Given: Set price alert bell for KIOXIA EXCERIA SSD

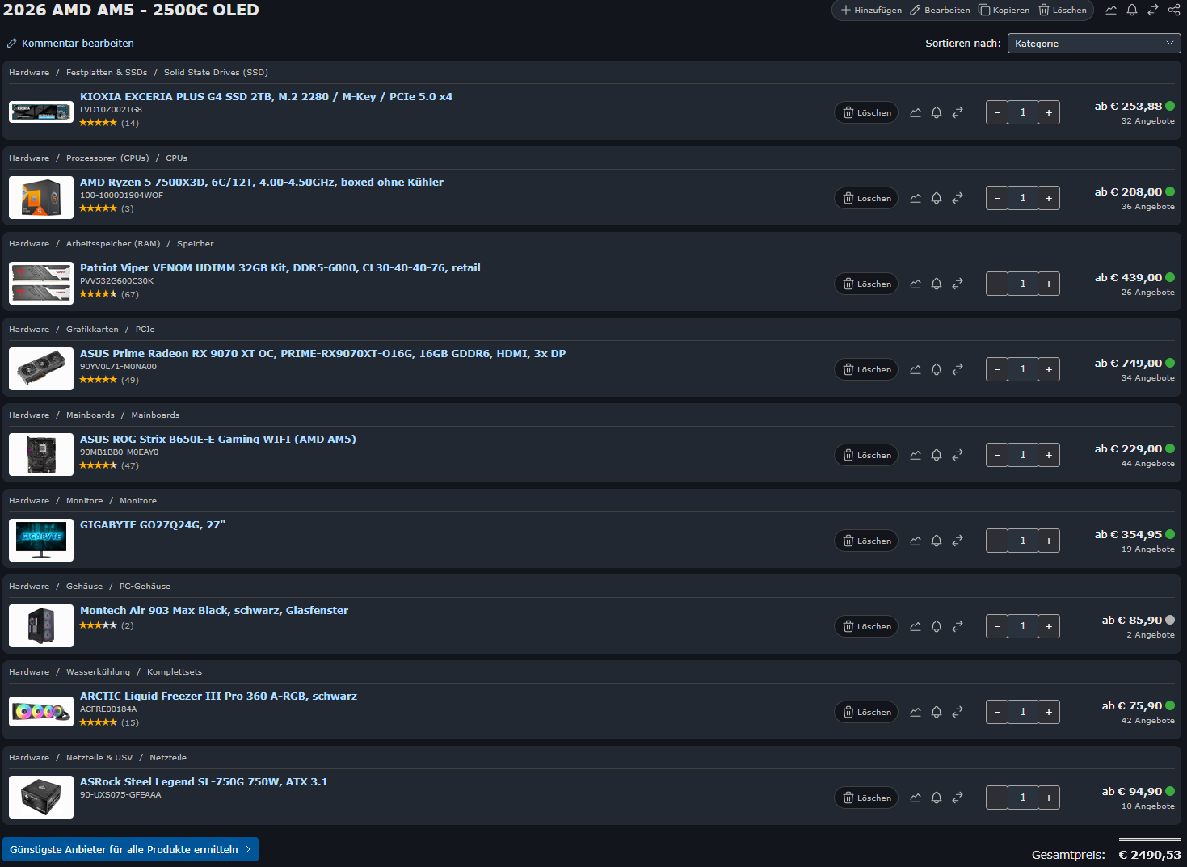Looking at the screenshot, I should coord(937,112).
